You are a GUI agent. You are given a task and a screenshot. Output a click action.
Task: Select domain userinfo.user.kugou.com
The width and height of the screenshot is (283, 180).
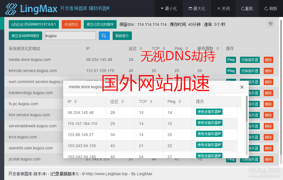click(x=31, y=148)
